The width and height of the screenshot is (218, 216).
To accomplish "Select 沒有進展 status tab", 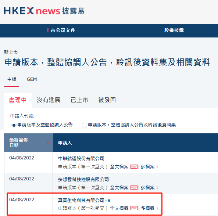I will pos(49,100).
